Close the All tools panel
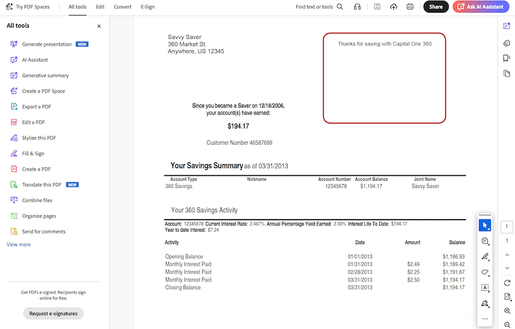 coord(99,26)
